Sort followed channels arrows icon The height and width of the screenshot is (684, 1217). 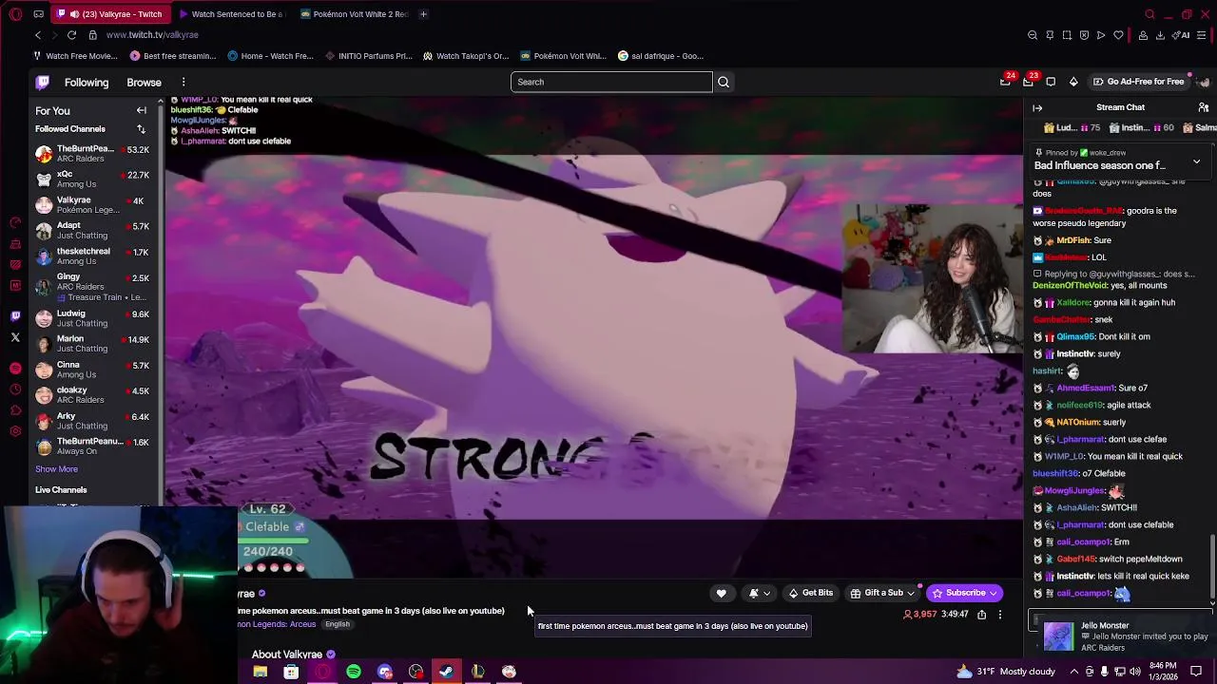(141, 129)
